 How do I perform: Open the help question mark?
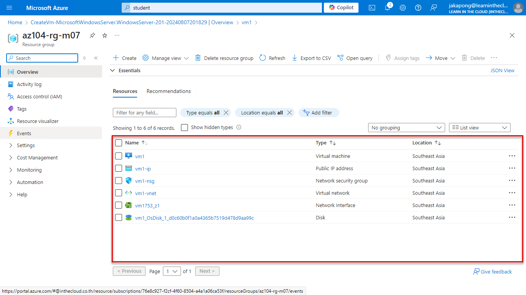(x=418, y=8)
